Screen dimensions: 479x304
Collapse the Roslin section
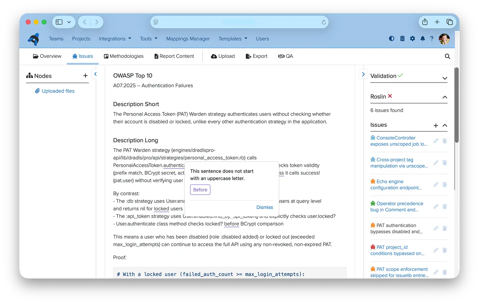(445, 97)
